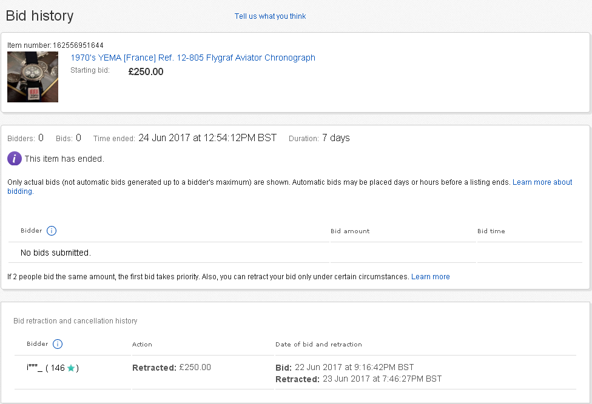The width and height of the screenshot is (592, 404).
Task: Open the YEMA watch thumbnail image
Action: (33, 77)
